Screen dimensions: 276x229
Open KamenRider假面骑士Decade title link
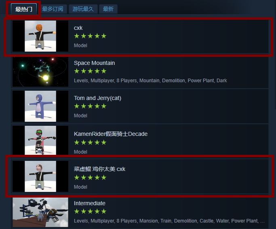click(x=111, y=134)
